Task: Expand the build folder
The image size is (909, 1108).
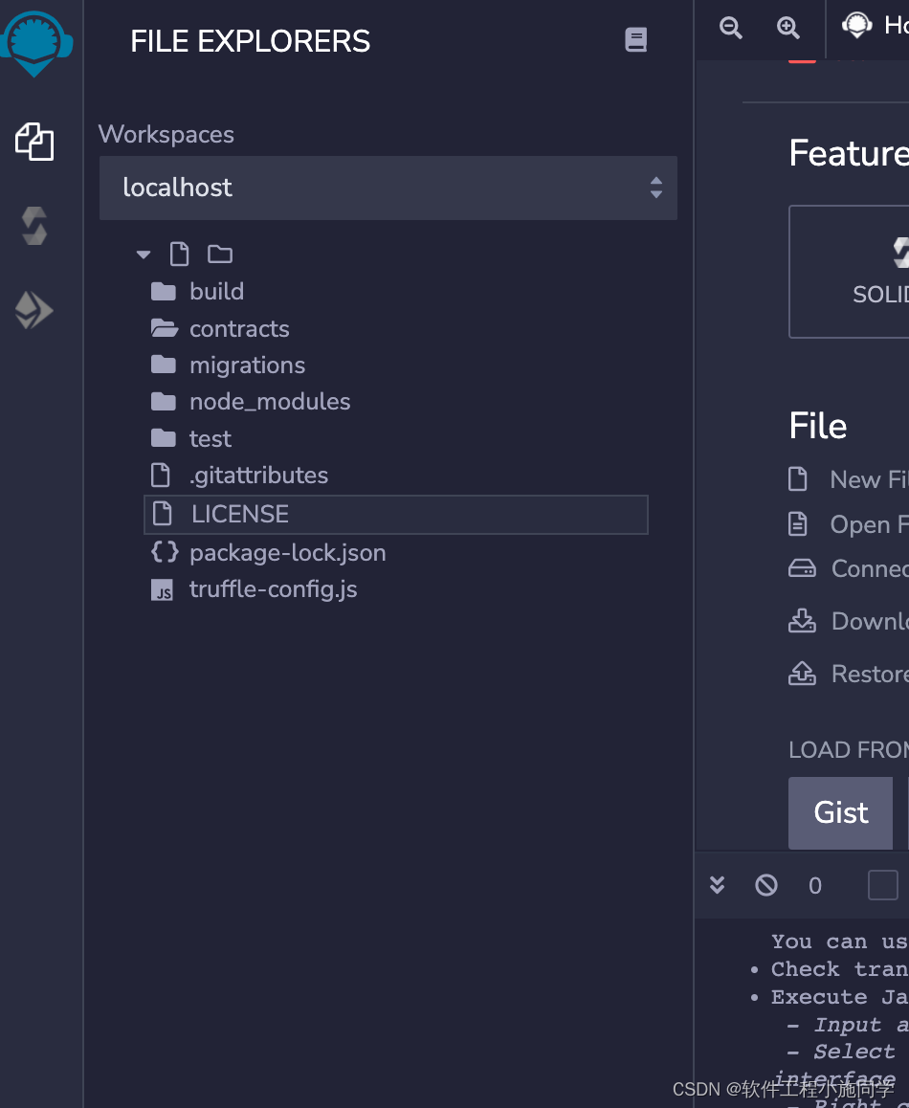Action: (x=197, y=291)
